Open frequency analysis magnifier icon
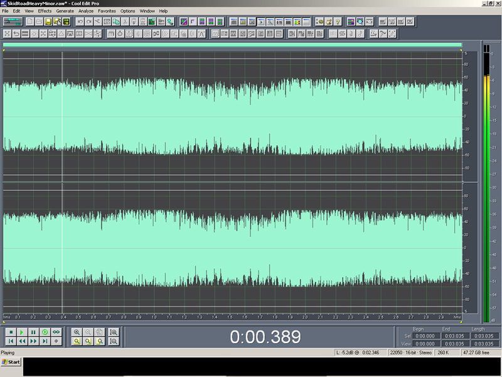Viewport: 502px width, 377px height. pos(360,22)
